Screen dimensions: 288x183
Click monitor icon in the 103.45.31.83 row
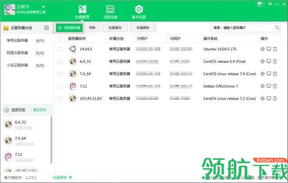point(269,99)
